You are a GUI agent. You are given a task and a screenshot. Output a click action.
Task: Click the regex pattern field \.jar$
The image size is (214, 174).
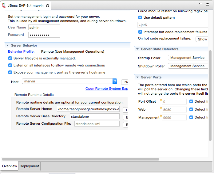(173, 25)
